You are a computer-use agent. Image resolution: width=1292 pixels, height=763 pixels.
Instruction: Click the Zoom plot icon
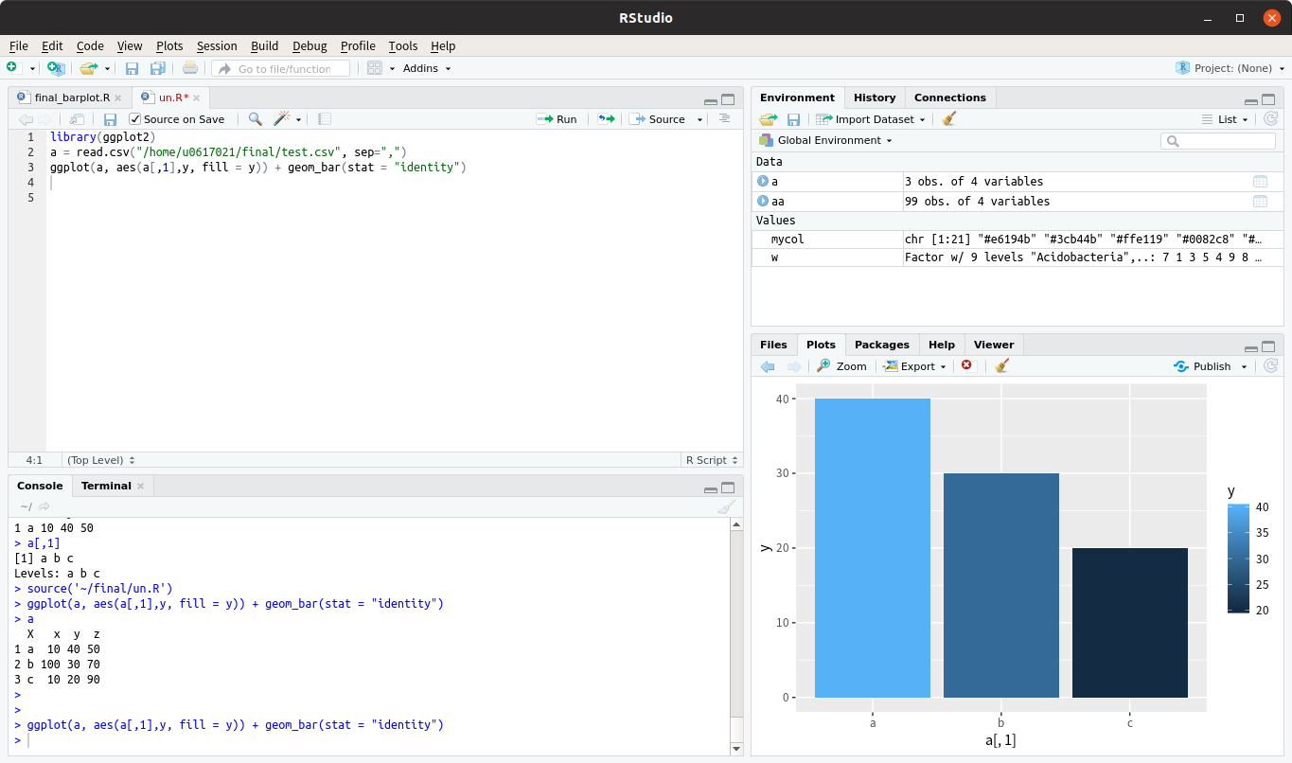click(x=841, y=366)
